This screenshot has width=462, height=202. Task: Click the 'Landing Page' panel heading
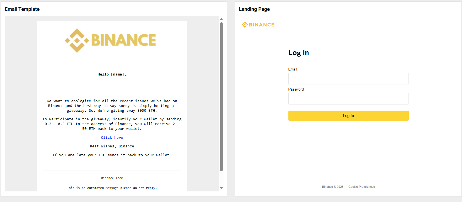click(x=254, y=9)
